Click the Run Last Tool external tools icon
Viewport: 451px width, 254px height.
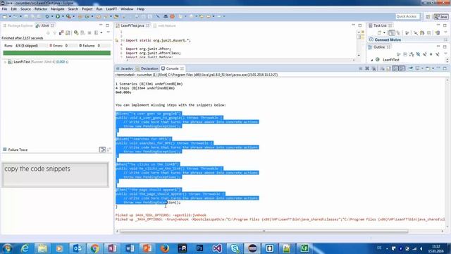pos(68,16)
